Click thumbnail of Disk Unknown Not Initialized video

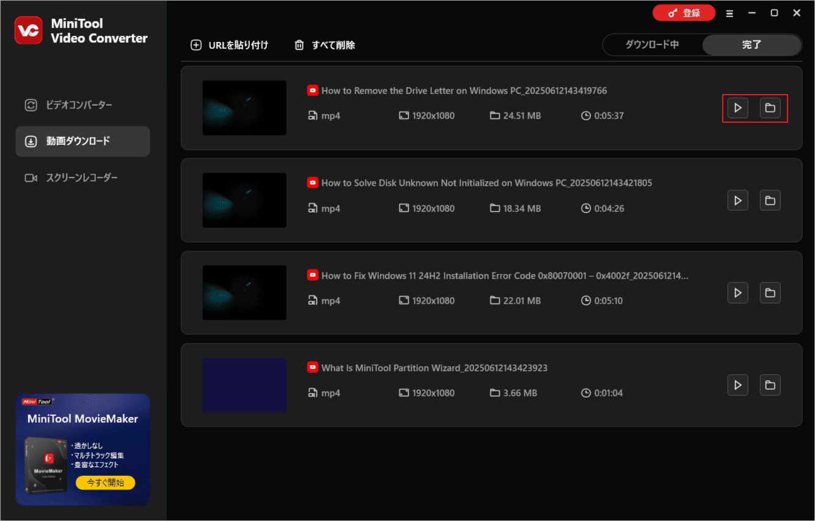pyautogui.click(x=244, y=200)
